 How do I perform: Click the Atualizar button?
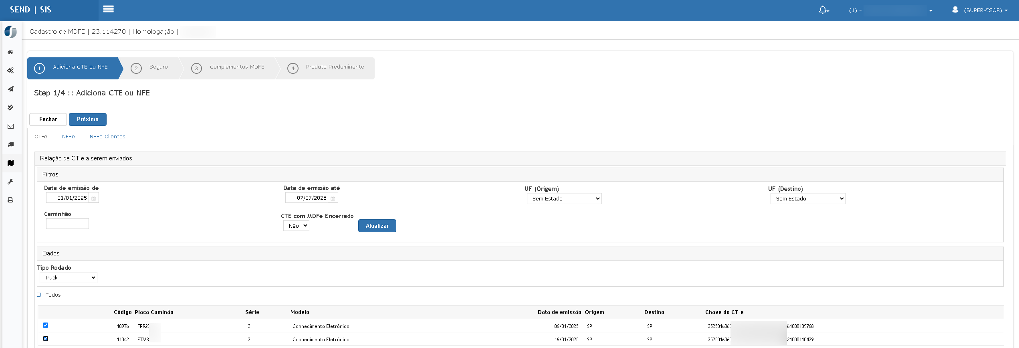click(x=377, y=226)
